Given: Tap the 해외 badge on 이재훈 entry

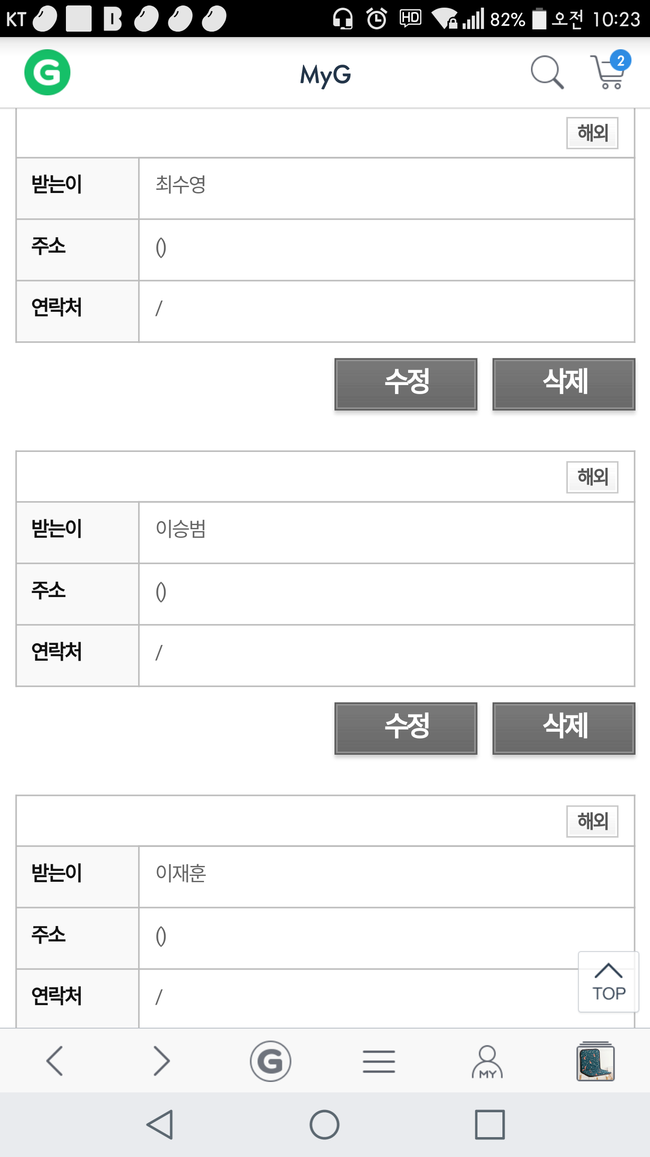Looking at the screenshot, I should coord(592,821).
